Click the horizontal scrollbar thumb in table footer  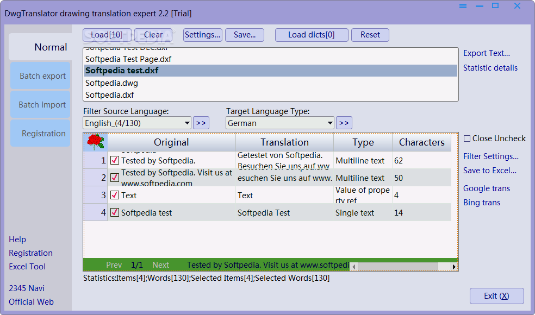click(x=398, y=267)
